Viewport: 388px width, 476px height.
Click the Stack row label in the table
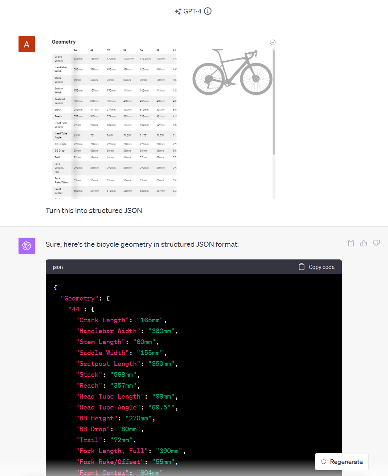58,110
